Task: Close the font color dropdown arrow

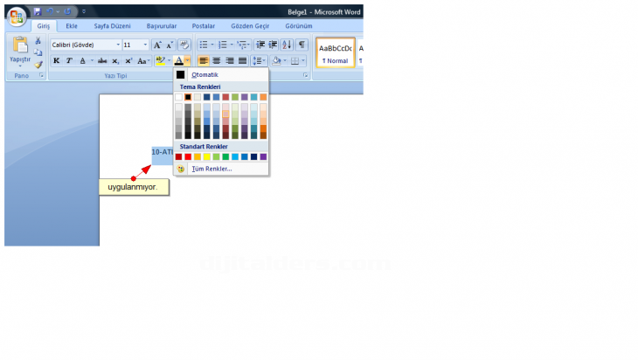Action: 187,60
